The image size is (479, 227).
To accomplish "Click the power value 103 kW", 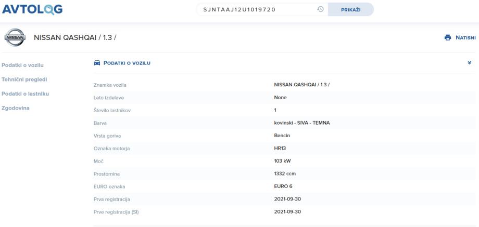I will tap(282, 161).
